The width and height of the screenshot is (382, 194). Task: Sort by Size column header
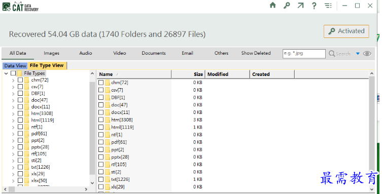coord(188,74)
